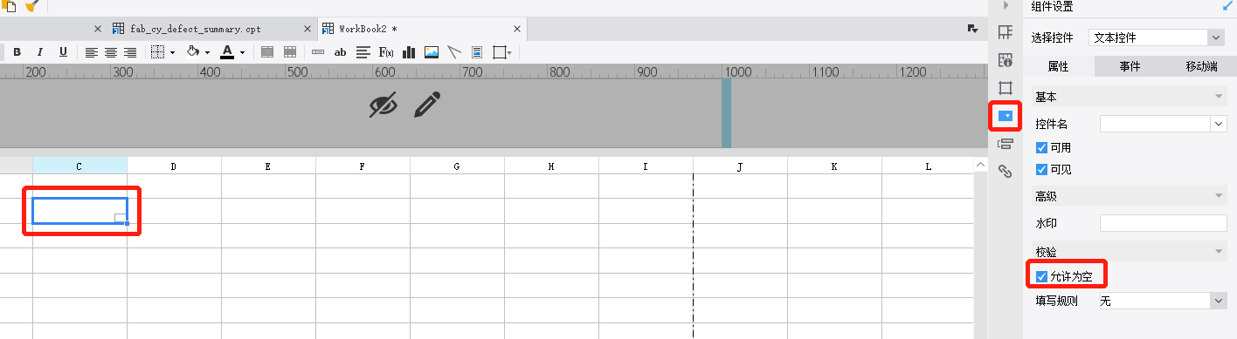Open the floating element sidebar panel
Viewport: 1237px width, 339px height.
(x=1005, y=88)
